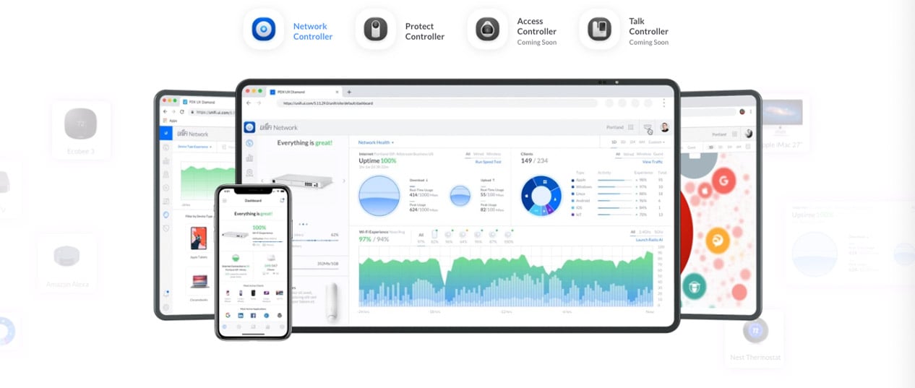
Task: Select the All devices filter in Wi-Fi Experience
Action: pyautogui.click(x=421, y=237)
